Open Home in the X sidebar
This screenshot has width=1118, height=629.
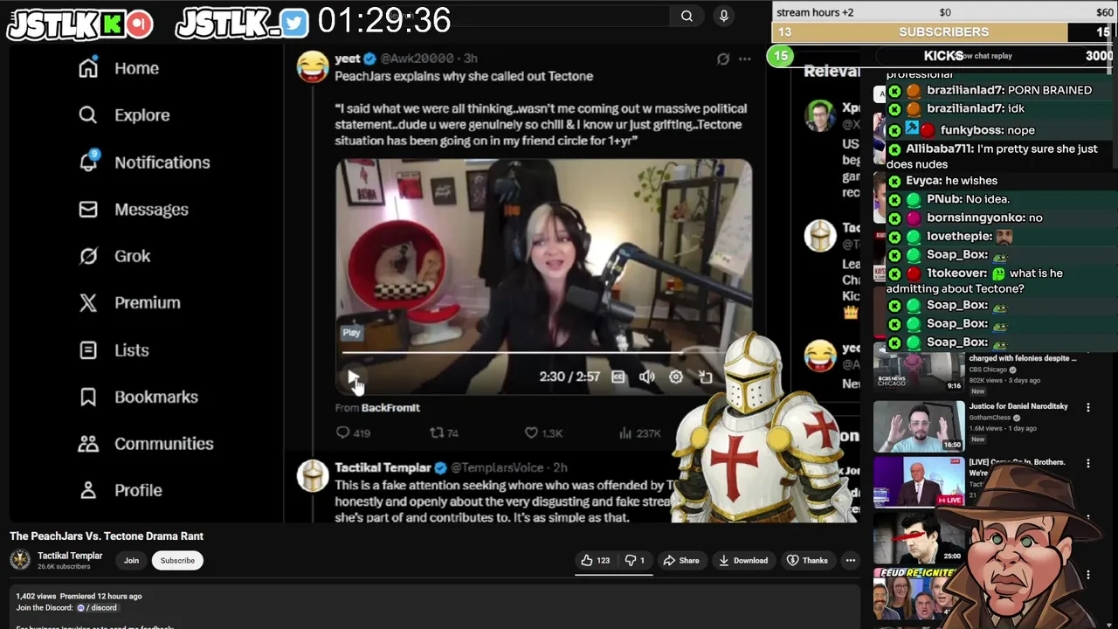pyautogui.click(x=119, y=68)
